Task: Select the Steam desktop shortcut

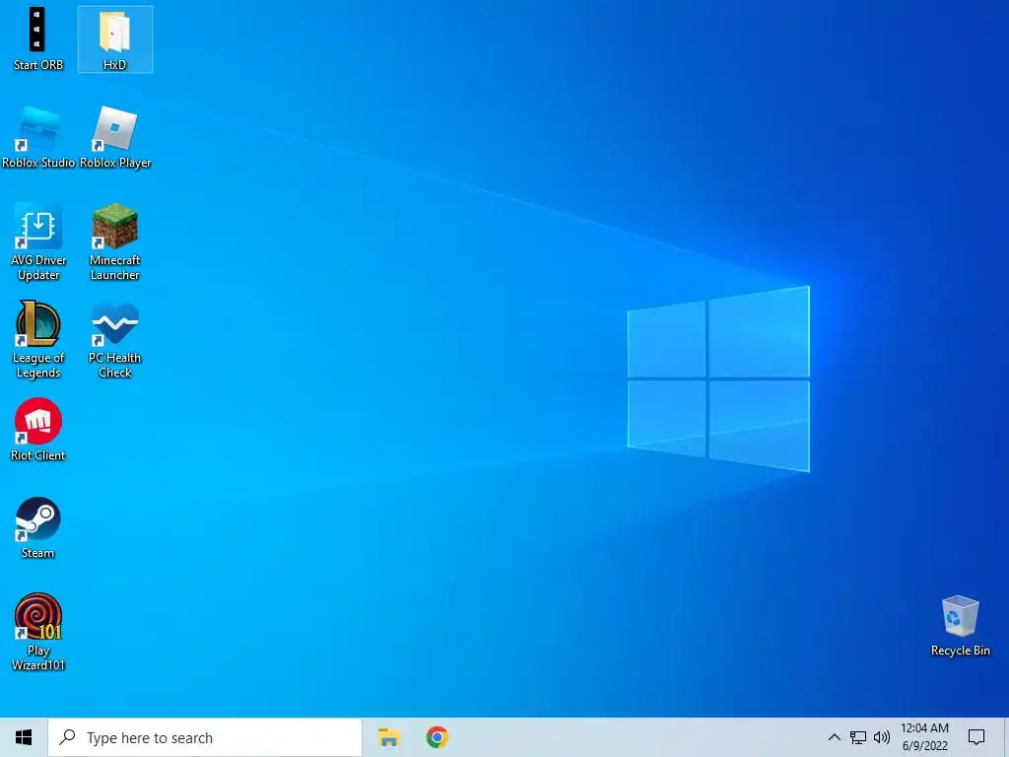Action: click(x=38, y=528)
